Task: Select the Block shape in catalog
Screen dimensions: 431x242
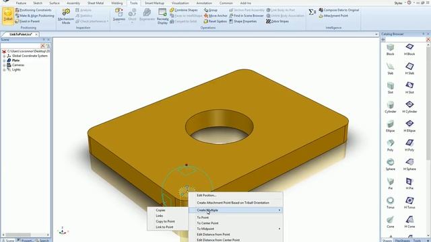Action: pyautogui.click(x=391, y=49)
